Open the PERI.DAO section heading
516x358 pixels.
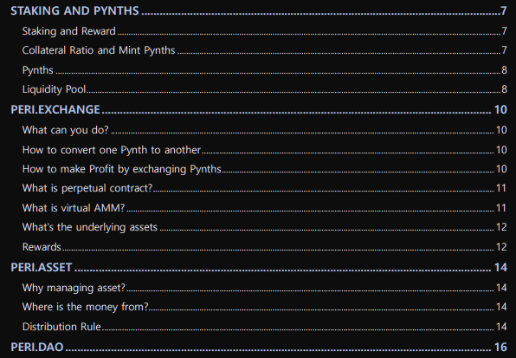(x=37, y=347)
